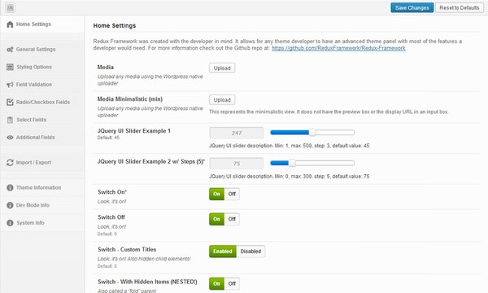The image size is (488, 293).
Task: Open the General Settings section
Action: pyautogui.click(x=42, y=49)
